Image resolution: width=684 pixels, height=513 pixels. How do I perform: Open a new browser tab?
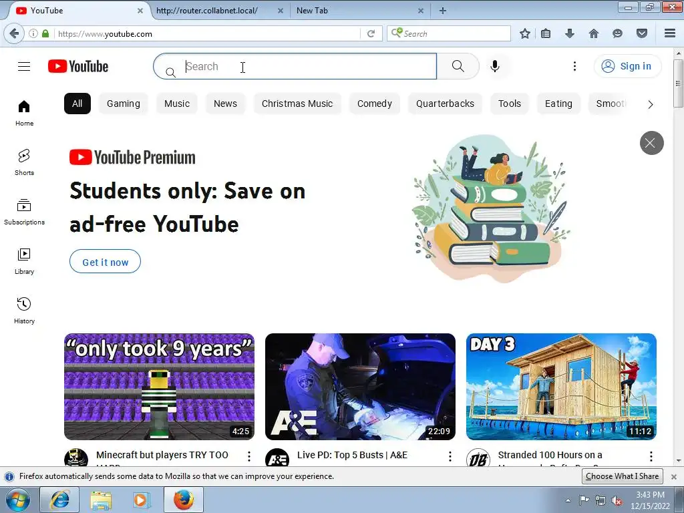click(x=442, y=11)
